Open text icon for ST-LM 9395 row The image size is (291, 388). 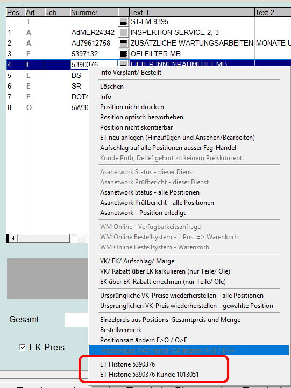click(x=123, y=22)
